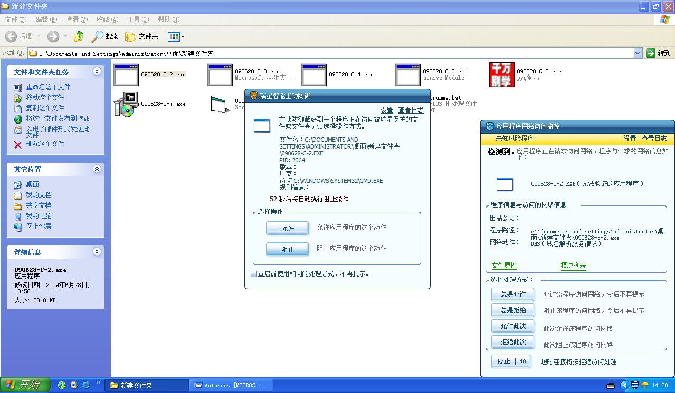
Task: Click the Back navigation arrow icon
Action: [11, 36]
